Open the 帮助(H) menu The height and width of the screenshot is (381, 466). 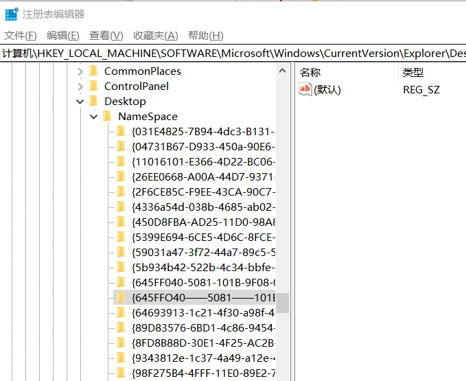click(x=206, y=36)
